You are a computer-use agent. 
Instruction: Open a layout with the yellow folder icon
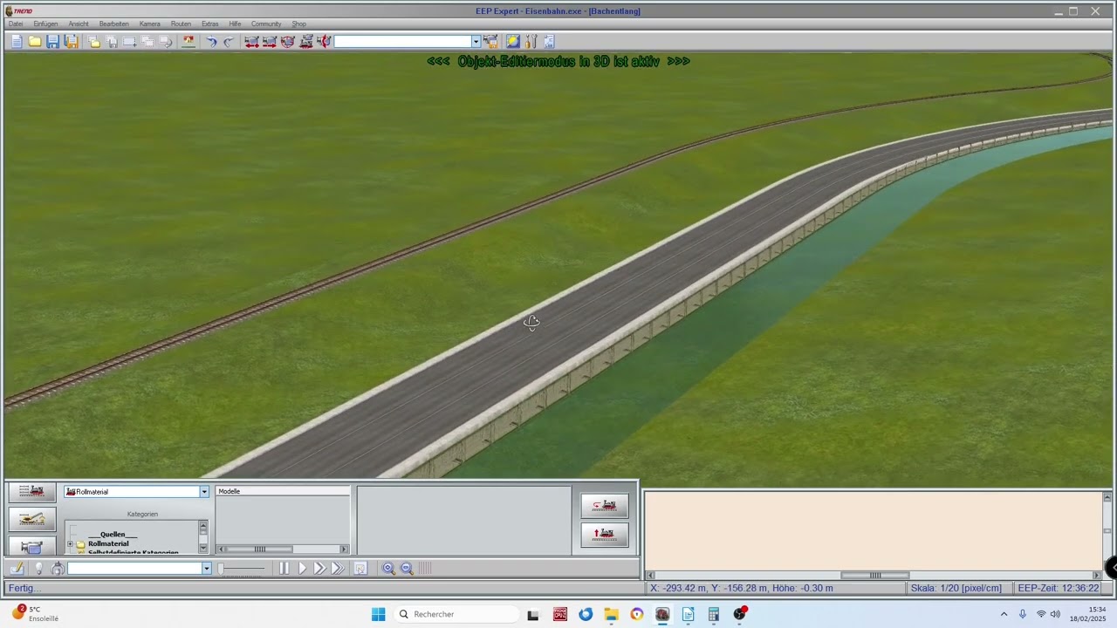tap(35, 41)
